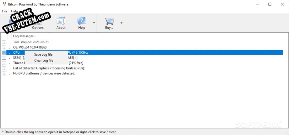Select the Thread log row with 21% free
Viewport: 289px width, 135px height.
point(145,63)
